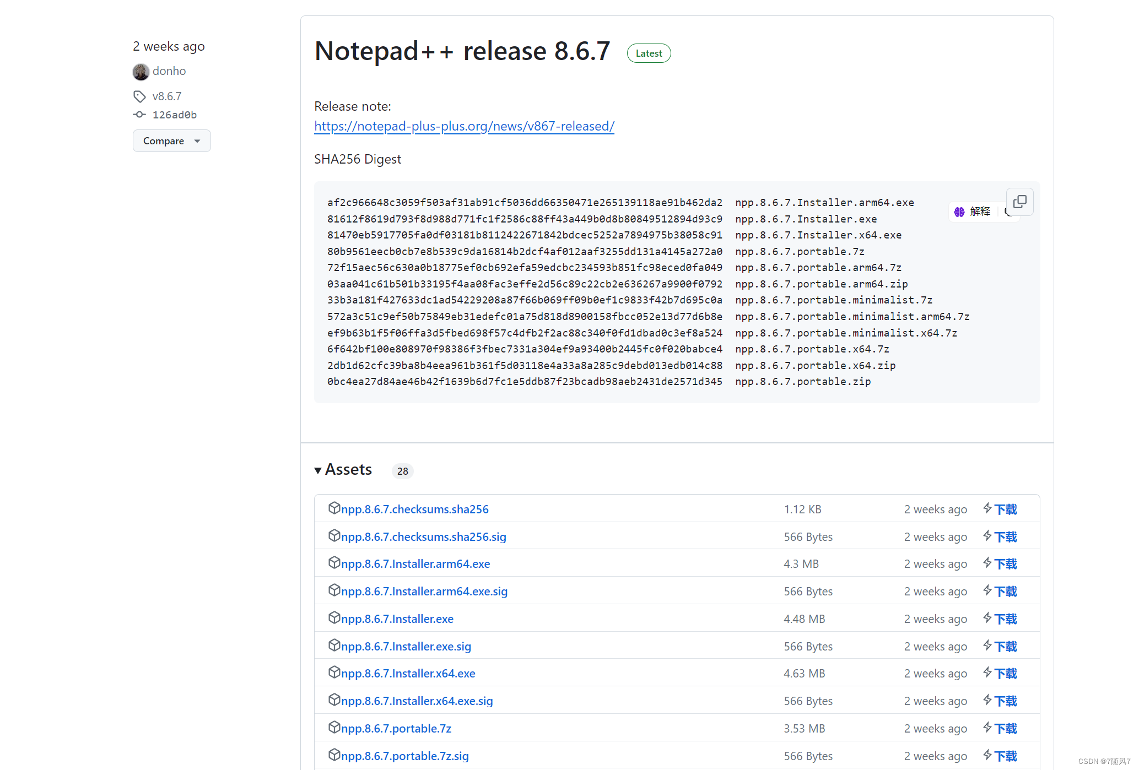Click the 解释 explain icon
The height and width of the screenshot is (770, 1139).
pos(959,212)
